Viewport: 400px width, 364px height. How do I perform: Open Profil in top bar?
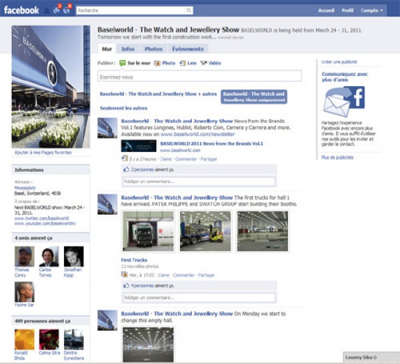point(347,11)
